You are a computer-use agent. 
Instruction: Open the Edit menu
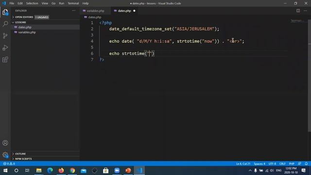click(x=20, y=3)
